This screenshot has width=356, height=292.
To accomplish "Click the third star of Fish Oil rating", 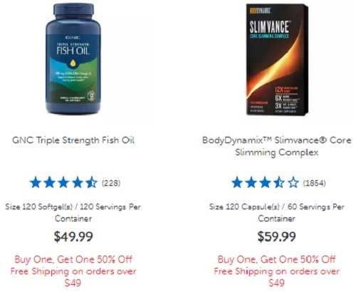I will (x=63, y=183).
